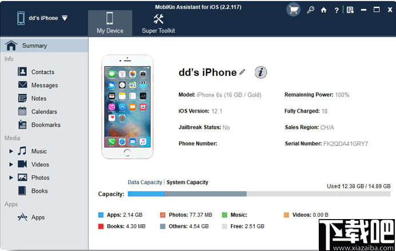396x251 pixels.
Task: Maximize the MobiKin window
Action: click(377, 10)
